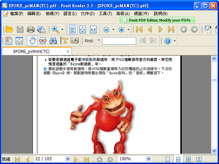Select the Zoom In magnifier tool
219x164 pixels.
click(55, 30)
